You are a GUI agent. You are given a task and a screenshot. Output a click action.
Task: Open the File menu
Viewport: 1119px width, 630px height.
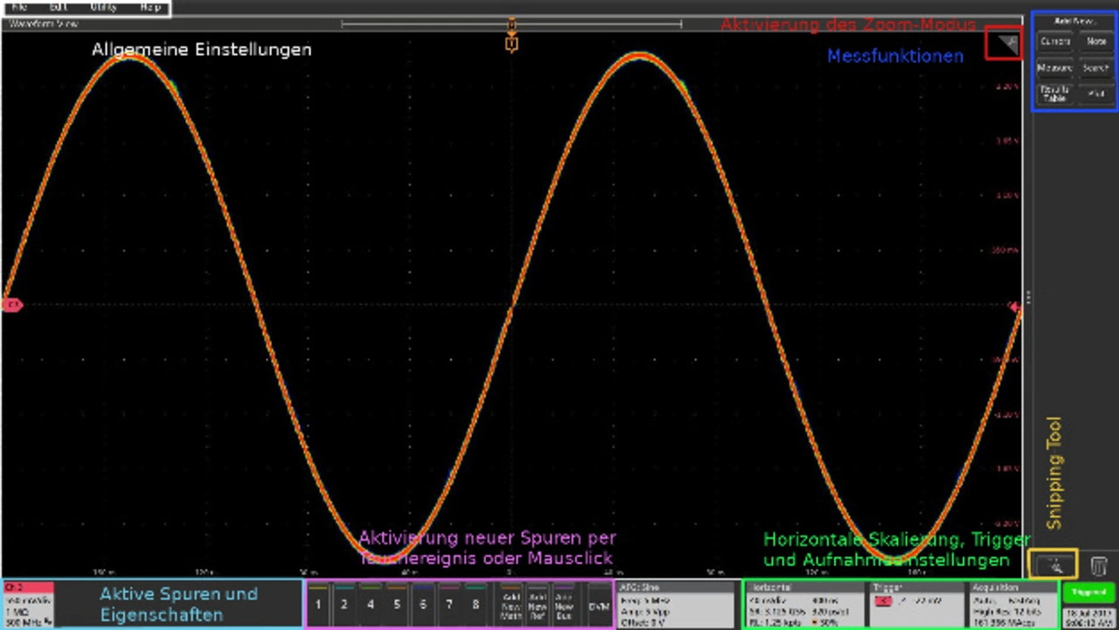click(18, 7)
